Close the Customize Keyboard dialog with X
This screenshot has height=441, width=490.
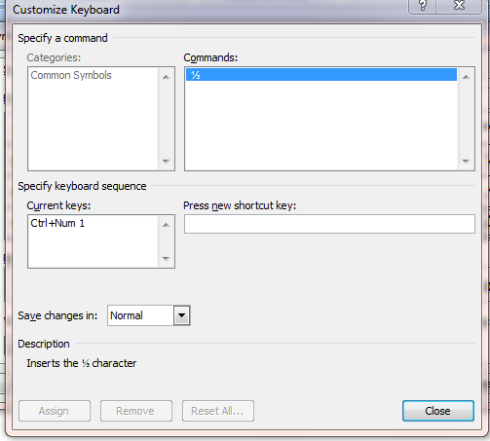pos(459,6)
